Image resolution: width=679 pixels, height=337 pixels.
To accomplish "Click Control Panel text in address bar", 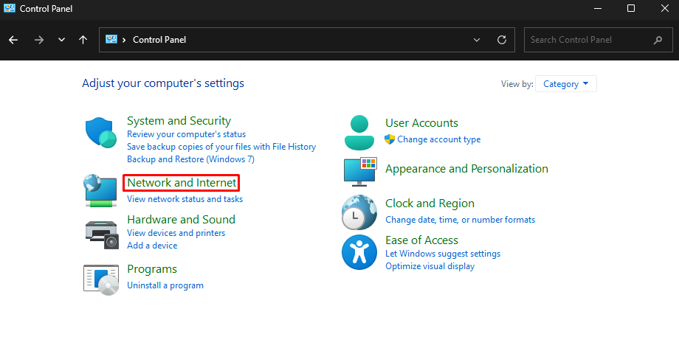I will click(159, 40).
